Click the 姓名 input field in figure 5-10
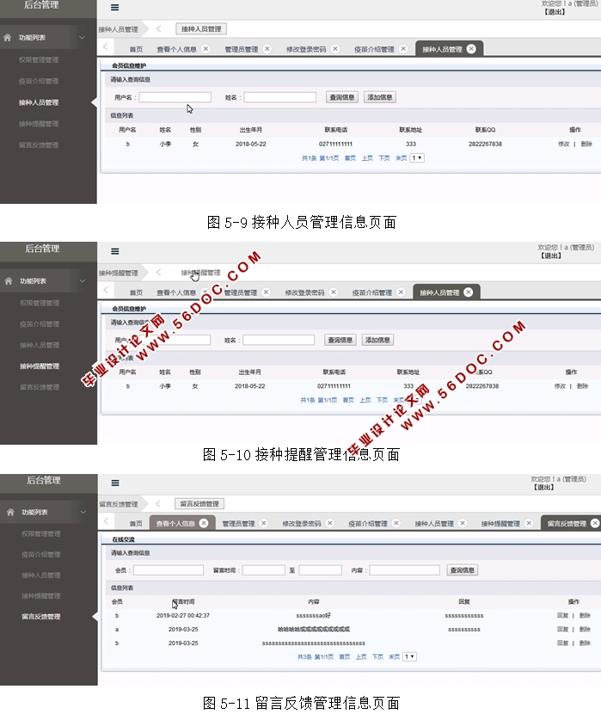The height and width of the screenshot is (720, 601). (279, 341)
